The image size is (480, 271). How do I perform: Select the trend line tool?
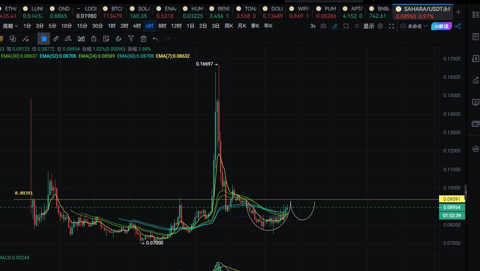(x=26, y=38)
